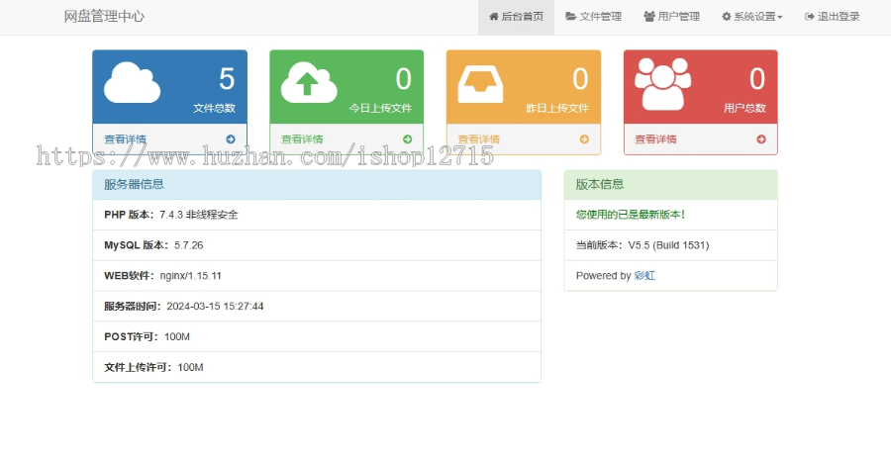This screenshot has height=458, width=891.
Task: Expand the 系统设置 dropdown menu
Action: 751,17
